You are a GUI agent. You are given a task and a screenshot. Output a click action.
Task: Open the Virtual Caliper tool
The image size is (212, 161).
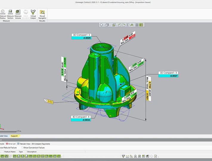[33, 14]
